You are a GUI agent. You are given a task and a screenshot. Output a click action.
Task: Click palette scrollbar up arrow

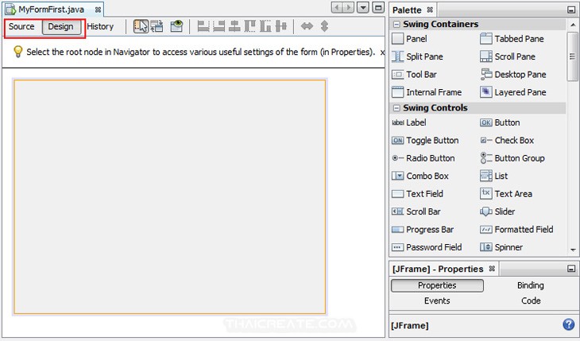(573, 25)
